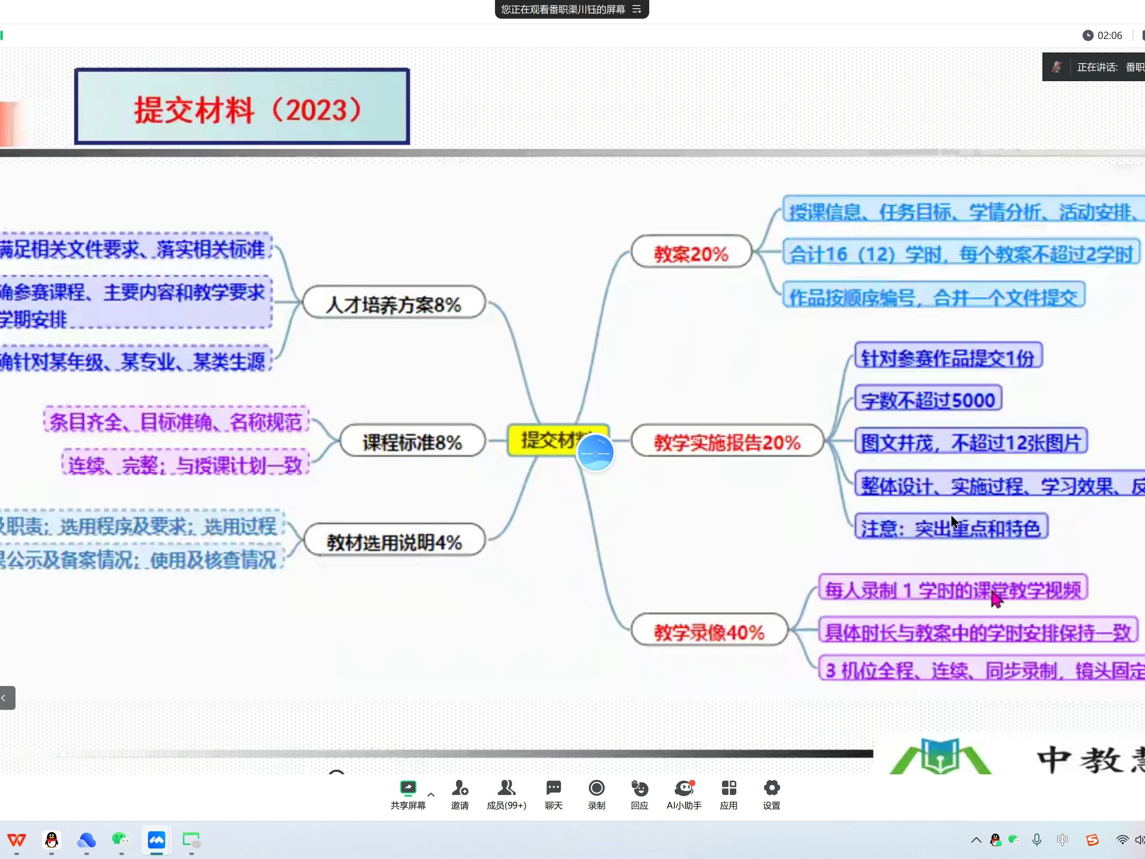
Task: Click the 图文并茂,不超过12张图片 item
Action: [971, 441]
